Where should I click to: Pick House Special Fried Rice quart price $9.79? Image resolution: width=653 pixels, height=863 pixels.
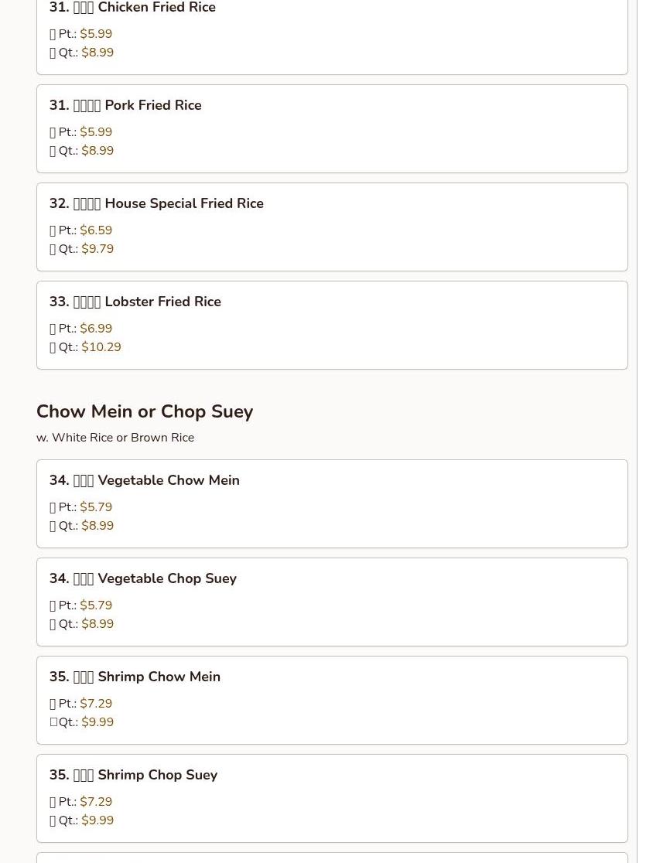[x=97, y=249]
